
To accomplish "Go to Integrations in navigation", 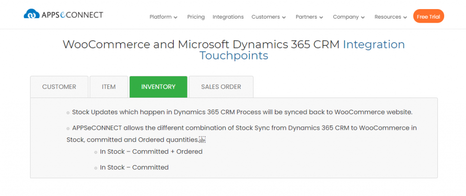I will (x=228, y=17).
